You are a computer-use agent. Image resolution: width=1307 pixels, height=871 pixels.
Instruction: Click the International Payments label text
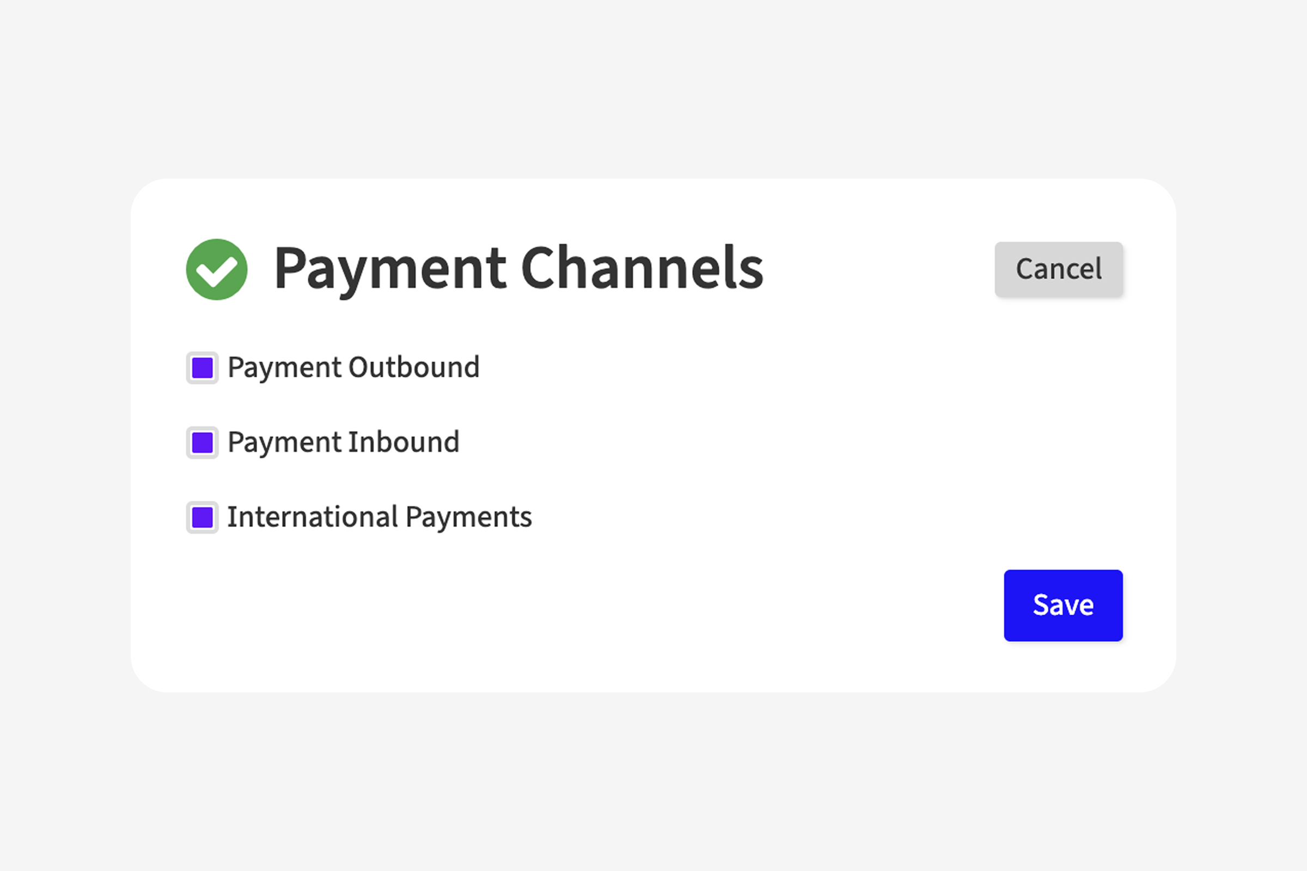click(x=380, y=518)
